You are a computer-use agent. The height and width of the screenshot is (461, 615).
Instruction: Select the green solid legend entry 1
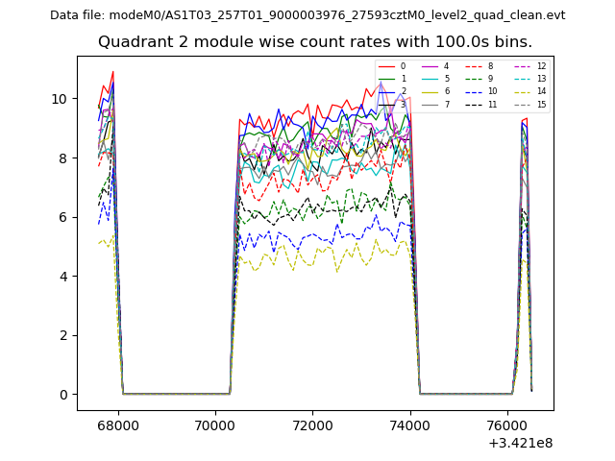(x=392, y=79)
